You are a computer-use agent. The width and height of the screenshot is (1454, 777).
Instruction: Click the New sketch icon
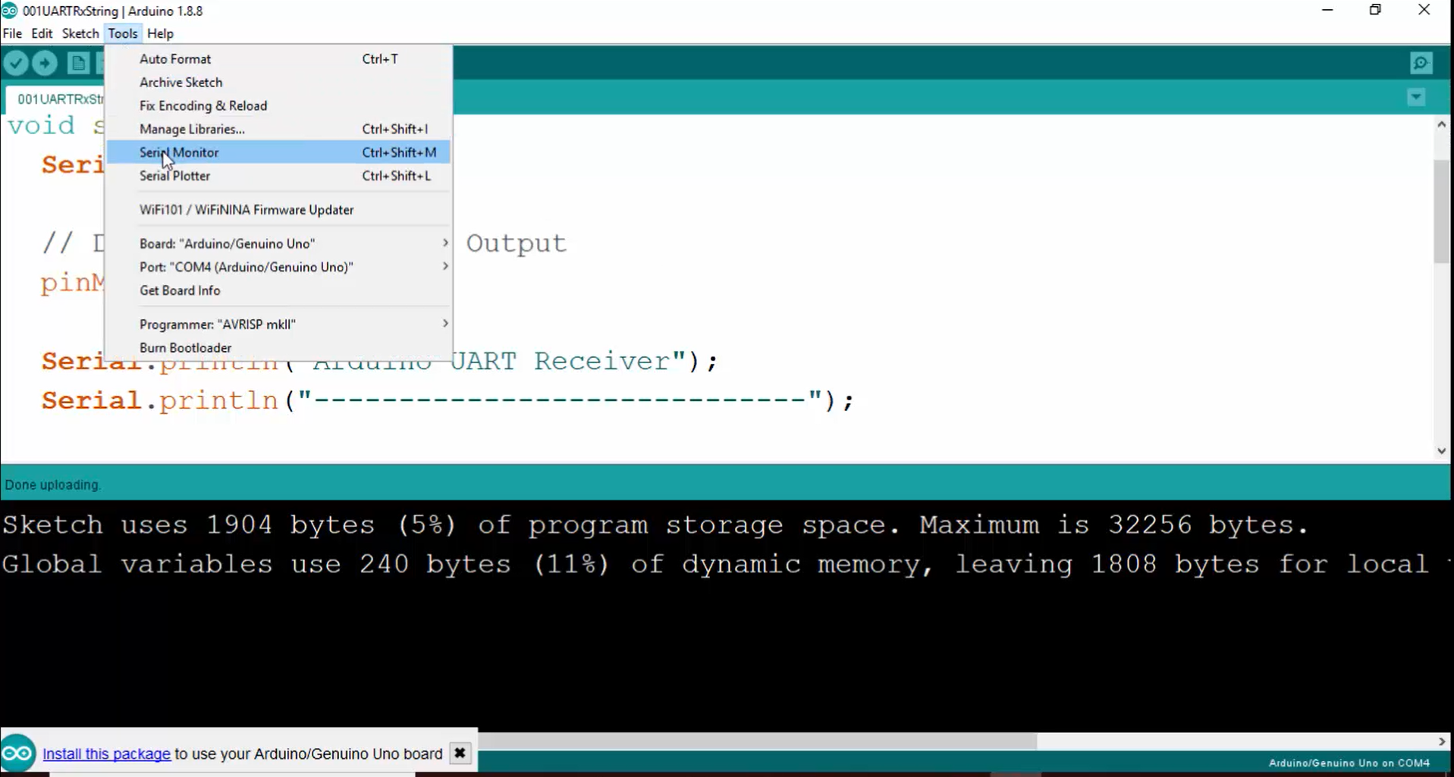tap(77, 63)
